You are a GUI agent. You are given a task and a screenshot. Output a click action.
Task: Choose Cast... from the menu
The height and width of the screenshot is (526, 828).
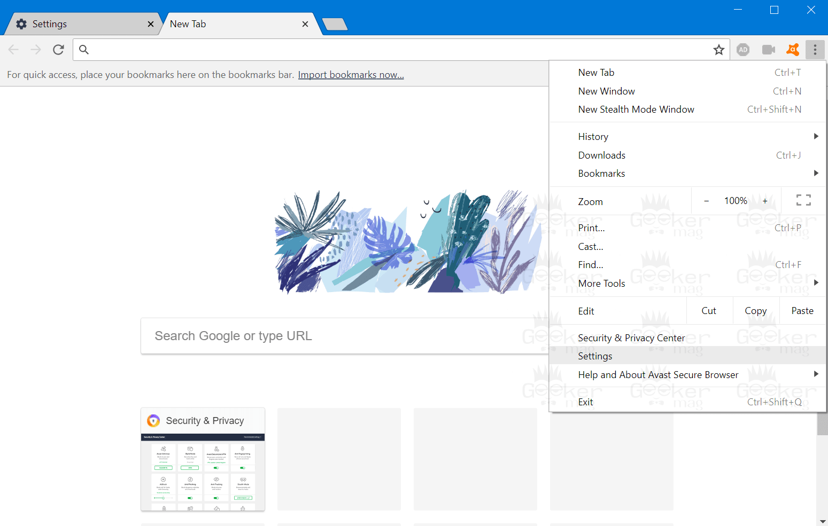687,247
